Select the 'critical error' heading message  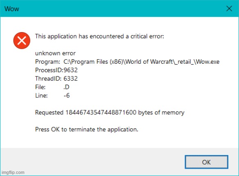click(x=100, y=37)
